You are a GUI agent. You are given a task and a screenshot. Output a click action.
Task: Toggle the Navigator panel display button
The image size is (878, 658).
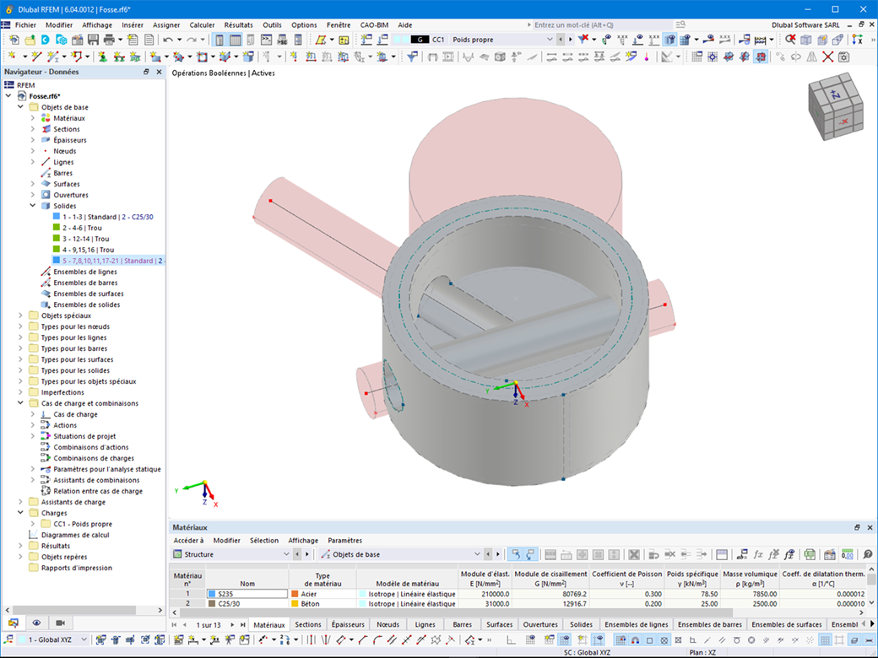click(219, 40)
